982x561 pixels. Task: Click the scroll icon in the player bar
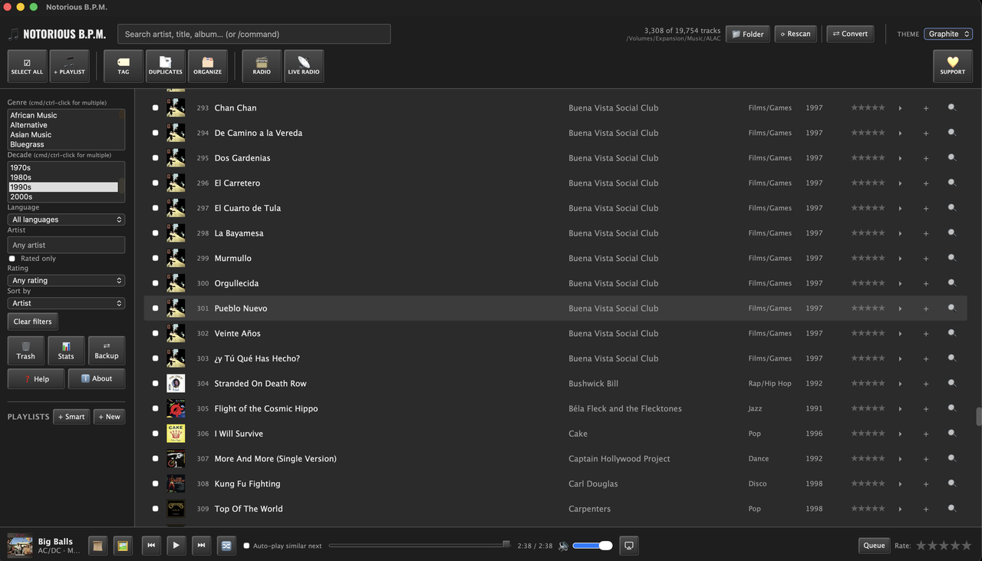pos(97,546)
